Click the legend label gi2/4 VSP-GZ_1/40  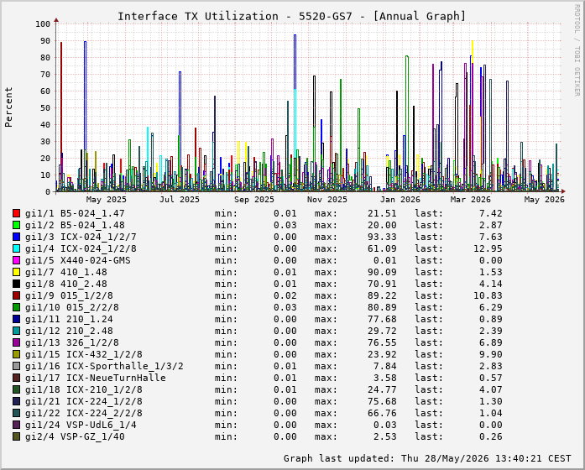coord(75,436)
